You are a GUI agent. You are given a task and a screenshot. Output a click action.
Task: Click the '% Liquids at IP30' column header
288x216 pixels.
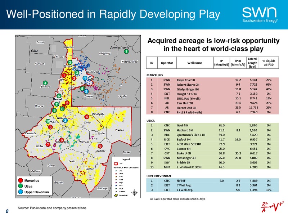[x=269, y=63]
